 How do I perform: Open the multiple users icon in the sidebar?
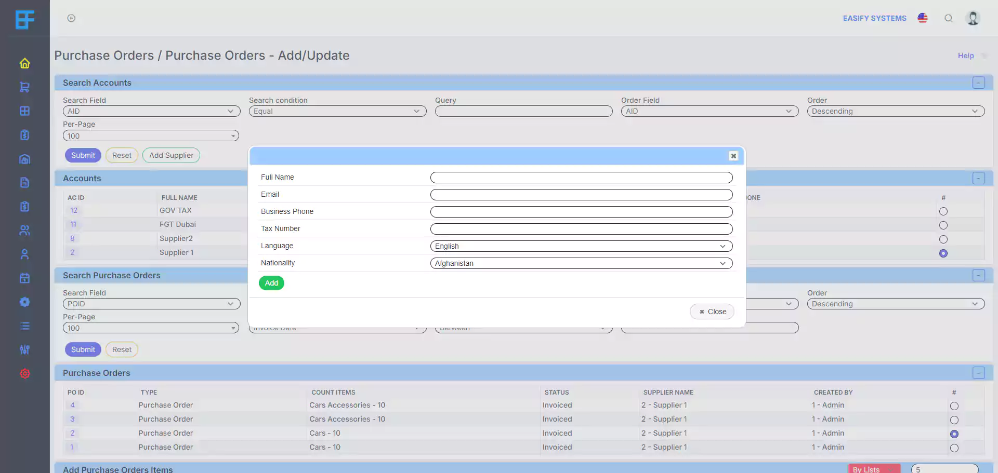pyautogui.click(x=24, y=231)
